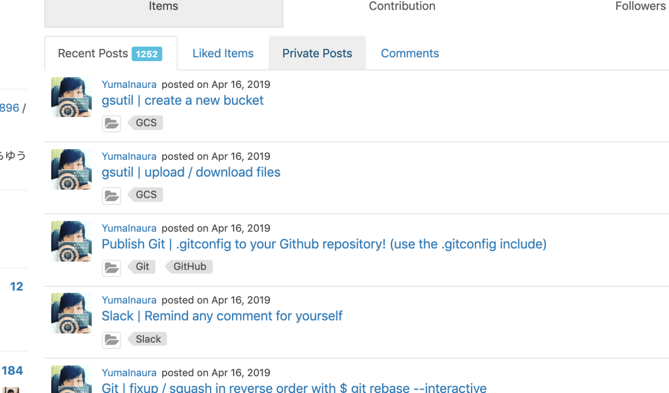
Task: Open 'Slack | Remind any comment for yourself'
Action: pyautogui.click(x=222, y=316)
